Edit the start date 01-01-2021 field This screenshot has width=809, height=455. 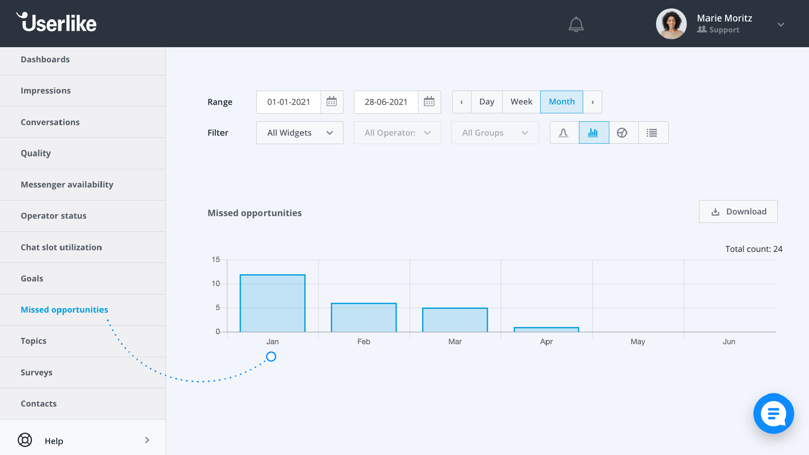click(289, 102)
